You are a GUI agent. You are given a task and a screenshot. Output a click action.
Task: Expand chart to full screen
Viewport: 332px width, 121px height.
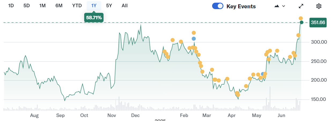tap(301, 6)
